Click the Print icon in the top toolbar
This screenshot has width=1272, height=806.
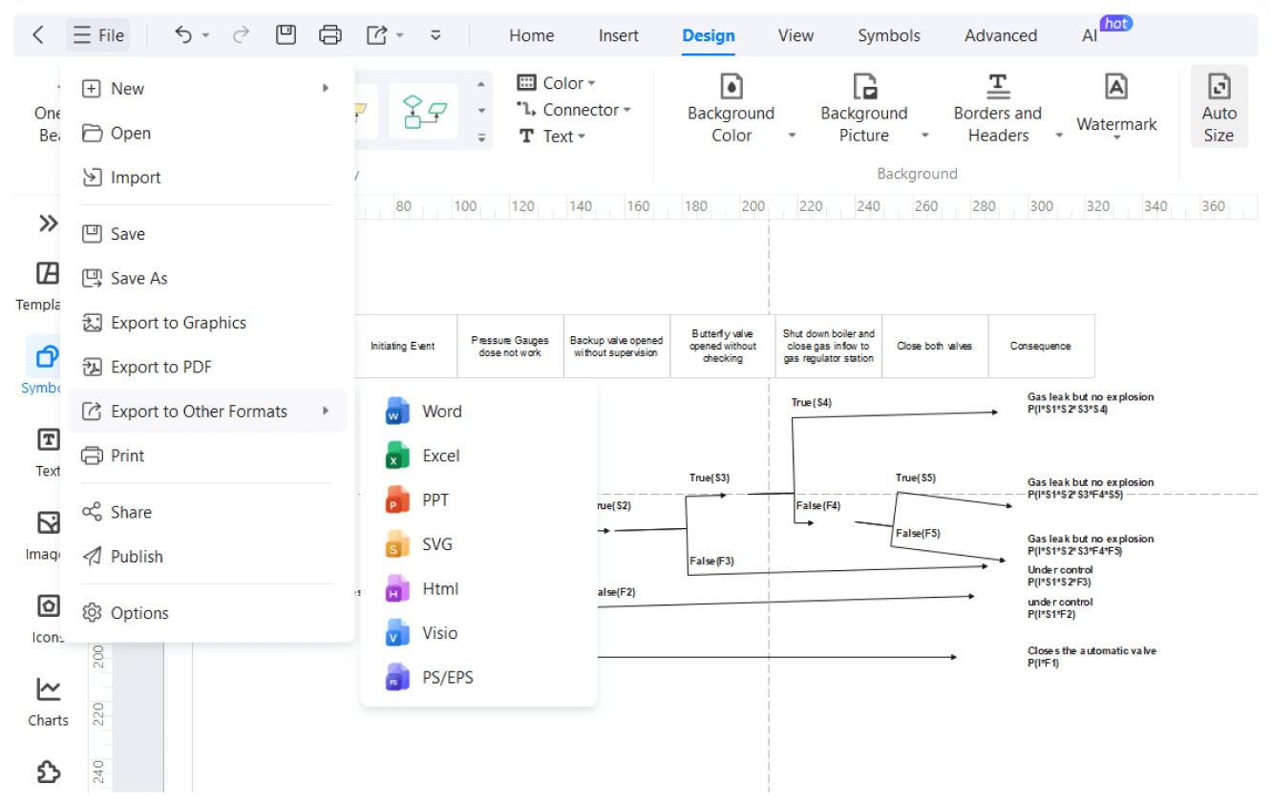pos(330,35)
